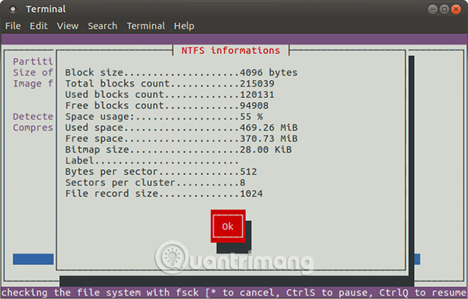Open the Help menu

click(x=184, y=26)
